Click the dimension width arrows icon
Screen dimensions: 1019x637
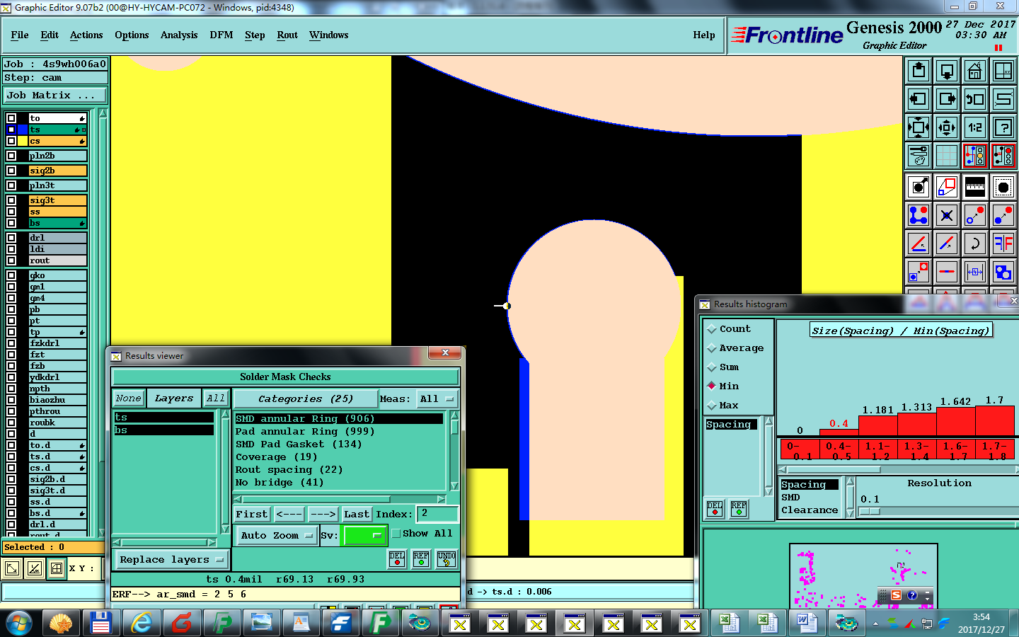pyautogui.click(x=974, y=271)
